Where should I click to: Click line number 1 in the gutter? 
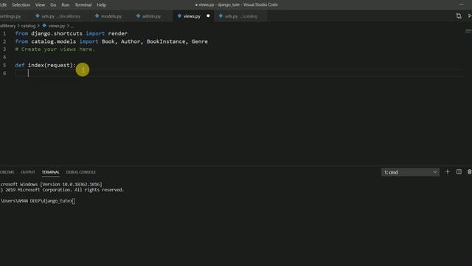[4, 33]
